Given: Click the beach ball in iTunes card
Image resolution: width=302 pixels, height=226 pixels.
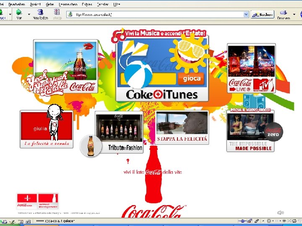Looking at the screenshot, I should point(138,74).
